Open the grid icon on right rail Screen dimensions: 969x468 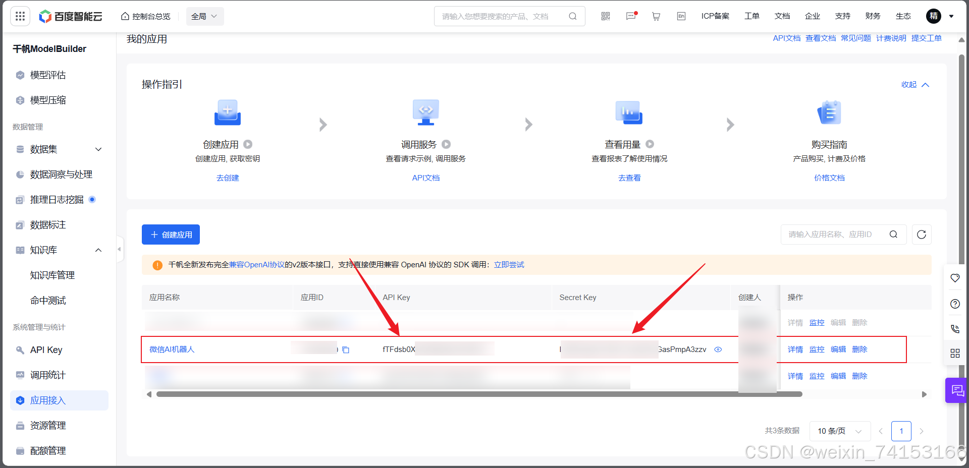pos(955,353)
